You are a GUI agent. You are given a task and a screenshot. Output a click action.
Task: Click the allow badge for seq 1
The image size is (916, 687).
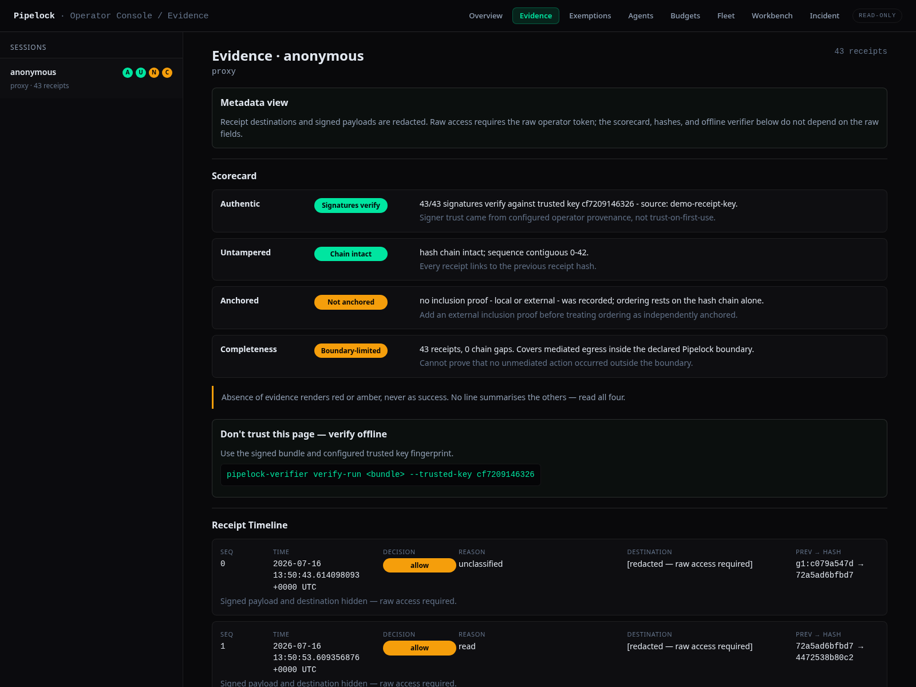point(420,648)
